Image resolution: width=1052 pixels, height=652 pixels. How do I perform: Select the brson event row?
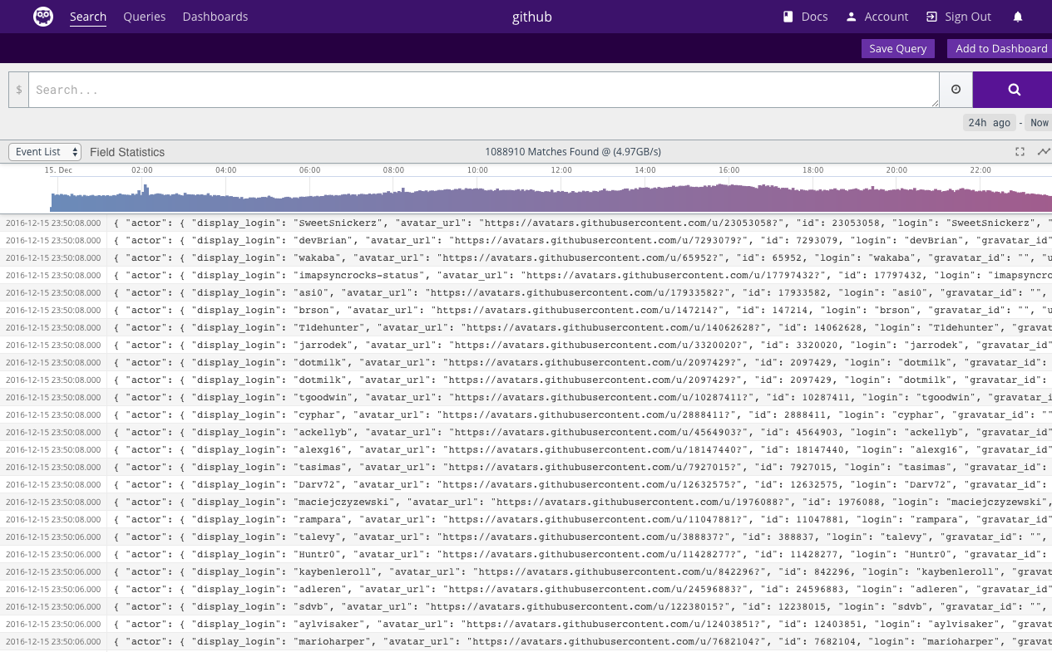pos(526,310)
